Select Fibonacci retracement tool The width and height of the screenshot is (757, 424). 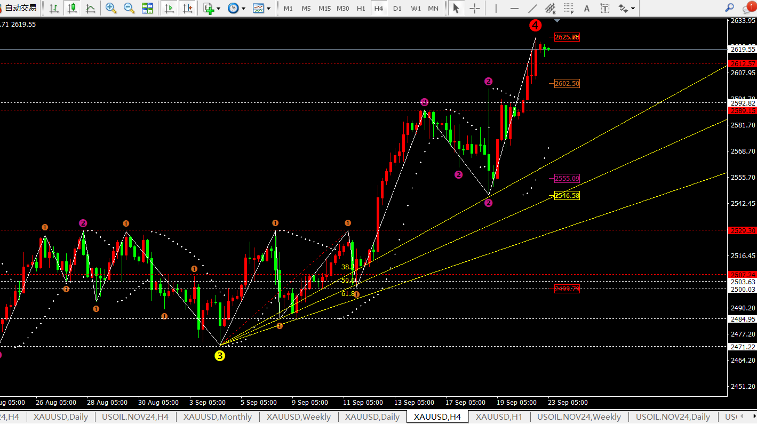(x=569, y=8)
